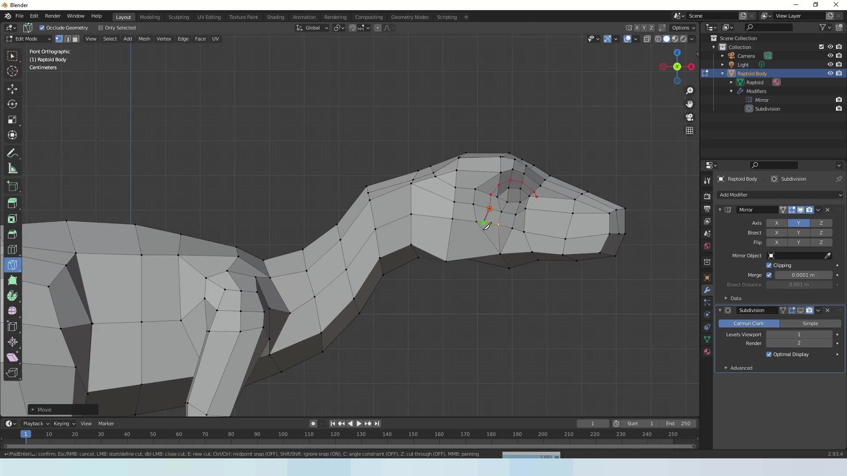Viewport: 847px width, 476px height.
Task: Select the Rotate tool icon
Action: 12,104
